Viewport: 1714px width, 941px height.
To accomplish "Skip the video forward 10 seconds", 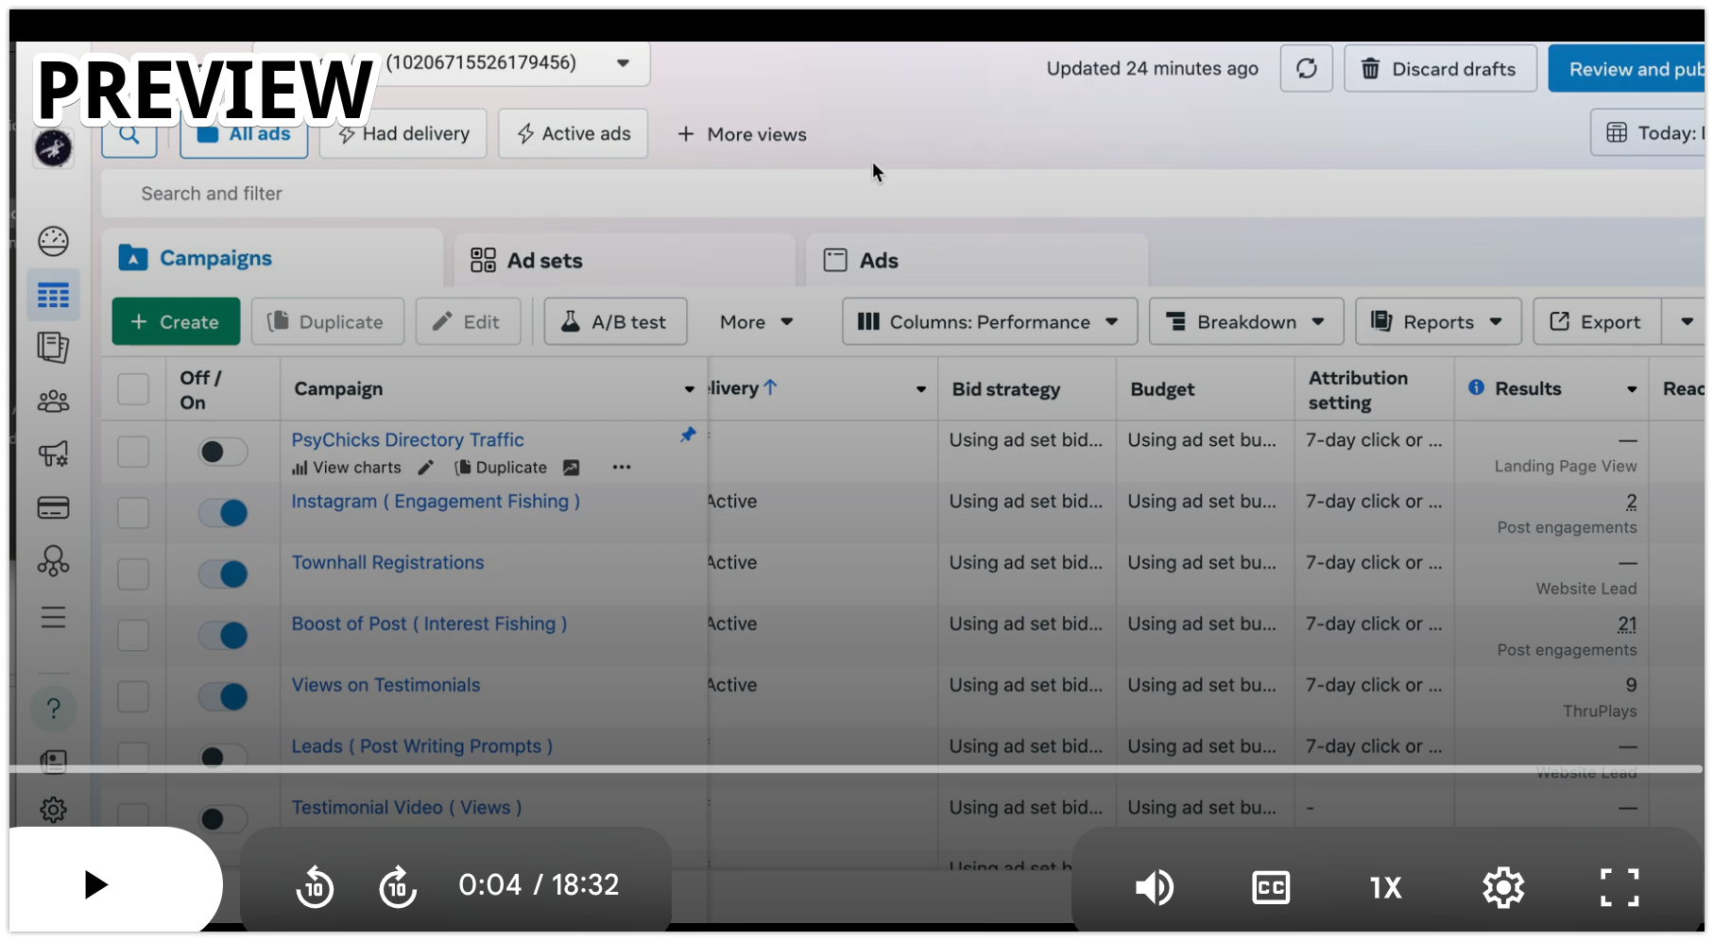I will coord(398,886).
